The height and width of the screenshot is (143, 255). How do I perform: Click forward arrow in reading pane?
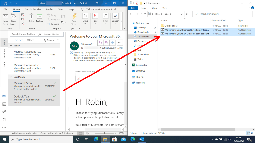(112, 43)
